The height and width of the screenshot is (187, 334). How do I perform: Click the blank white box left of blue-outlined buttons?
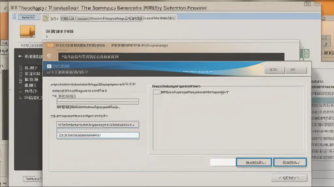tap(223, 162)
